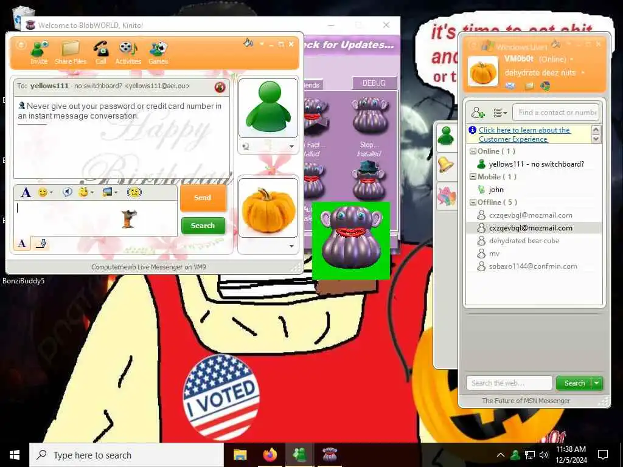Click the webcam icon under contact's picture
This screenshot has width=623, height=467.
coord(246,147)
